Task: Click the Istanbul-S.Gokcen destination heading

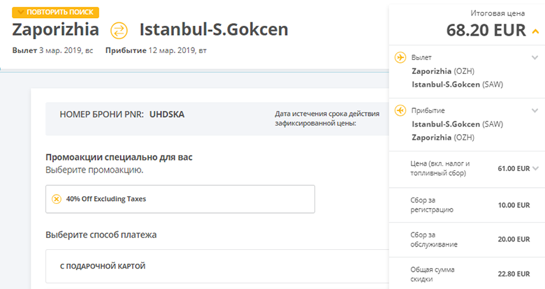Action: coord(214,30)
